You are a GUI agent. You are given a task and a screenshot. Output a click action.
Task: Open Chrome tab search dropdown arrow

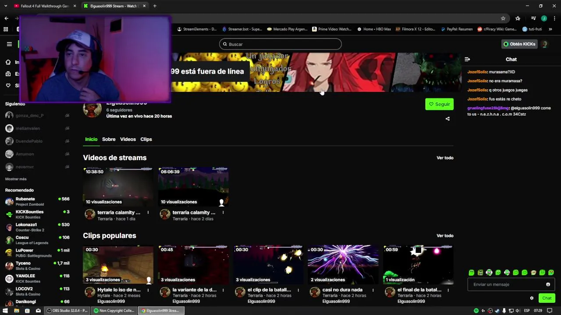pyautogui.click(x=6, y=6)
